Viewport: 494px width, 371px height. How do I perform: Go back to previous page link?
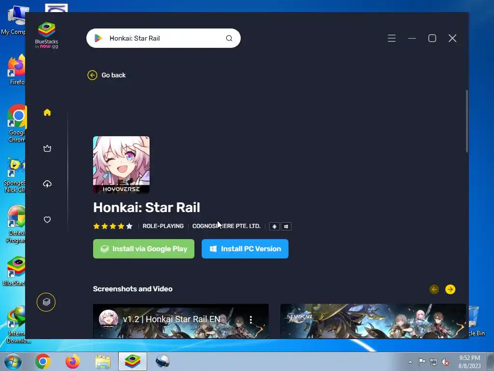113,75
